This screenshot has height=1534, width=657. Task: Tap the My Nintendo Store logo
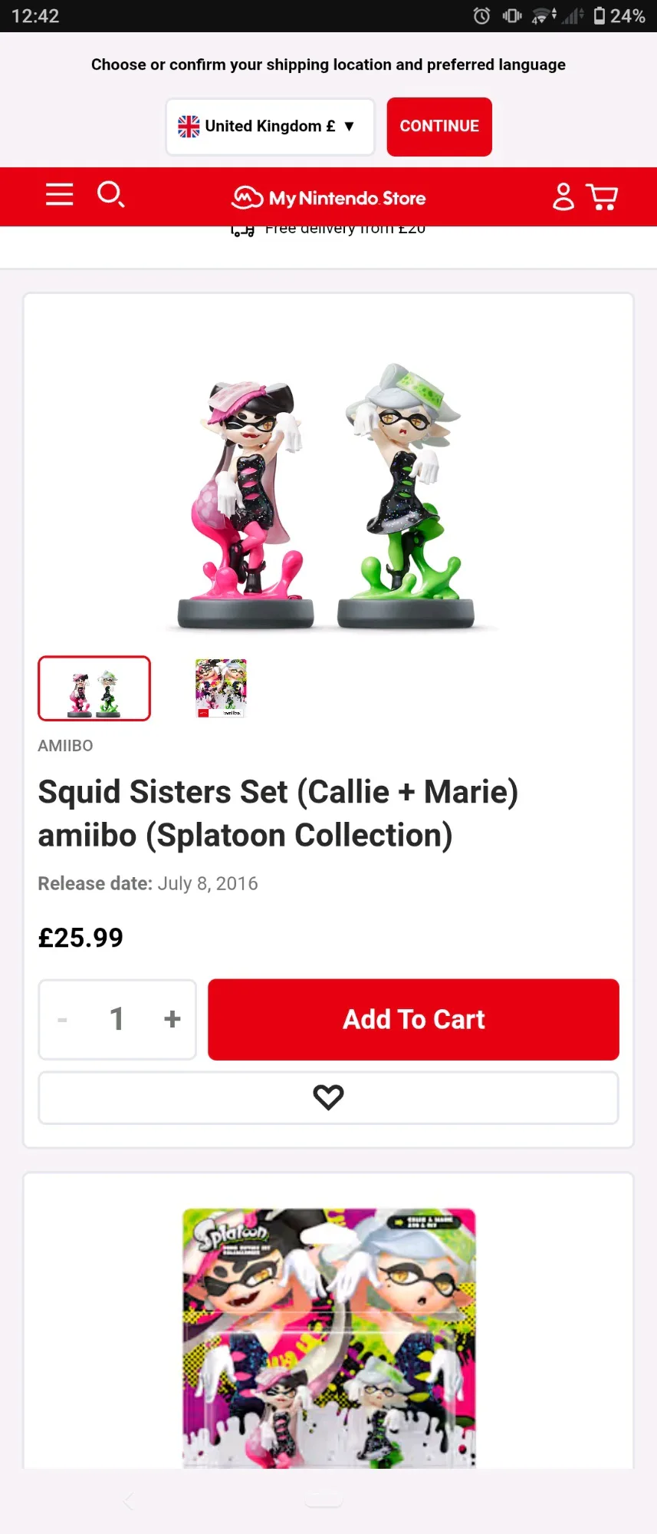pos(329,198)
